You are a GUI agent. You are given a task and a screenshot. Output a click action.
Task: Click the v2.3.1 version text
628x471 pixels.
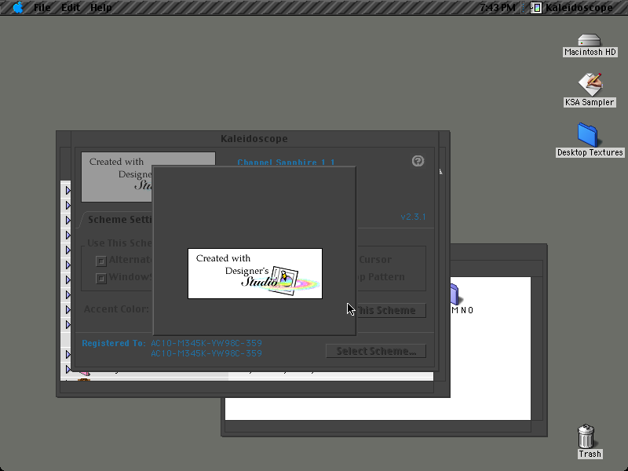tap(414, 217)
